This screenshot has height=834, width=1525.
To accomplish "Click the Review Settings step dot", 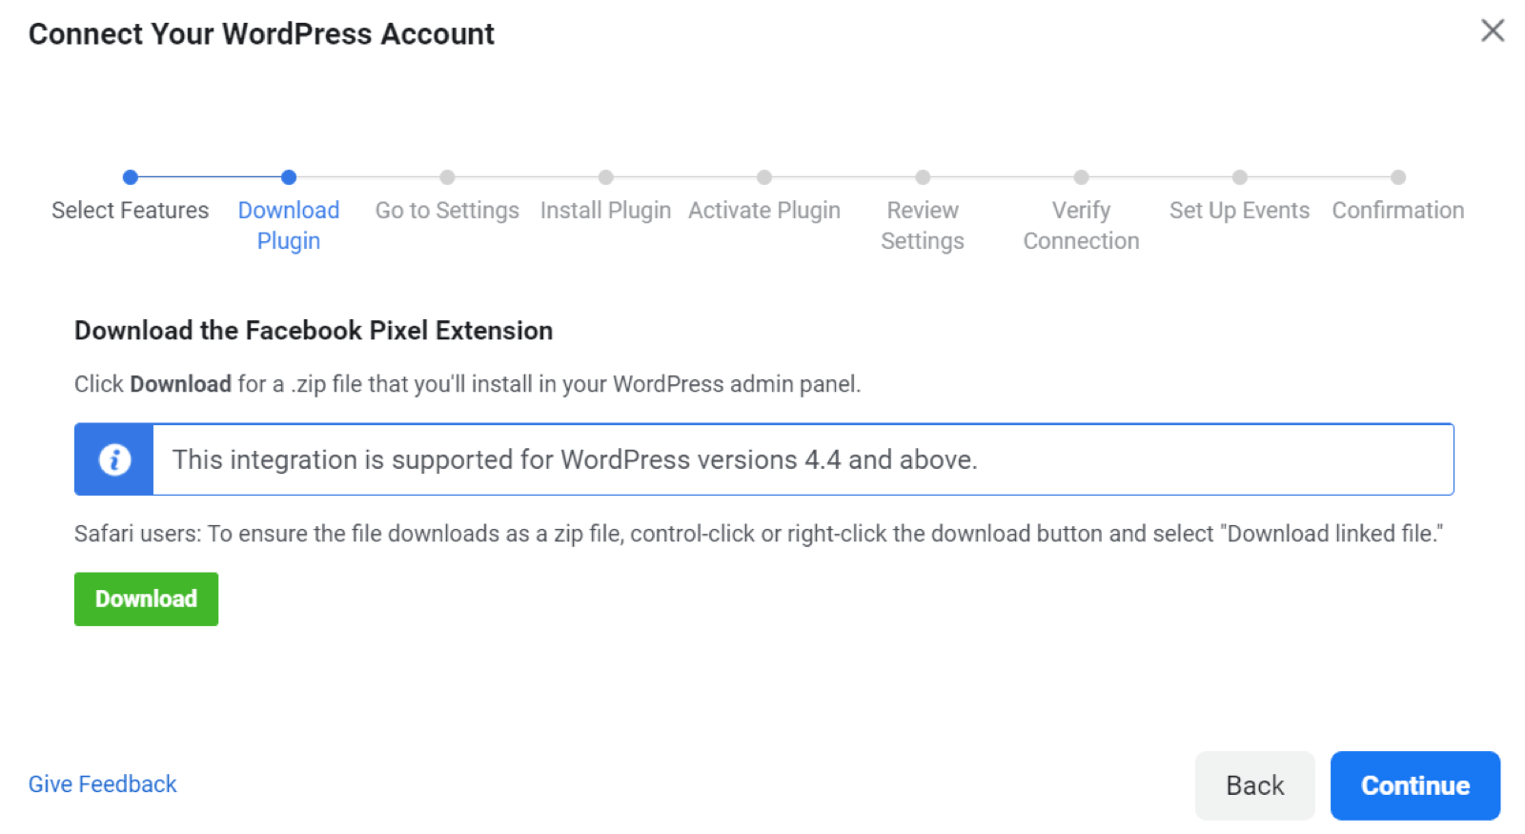I will (x=923, y=177).
